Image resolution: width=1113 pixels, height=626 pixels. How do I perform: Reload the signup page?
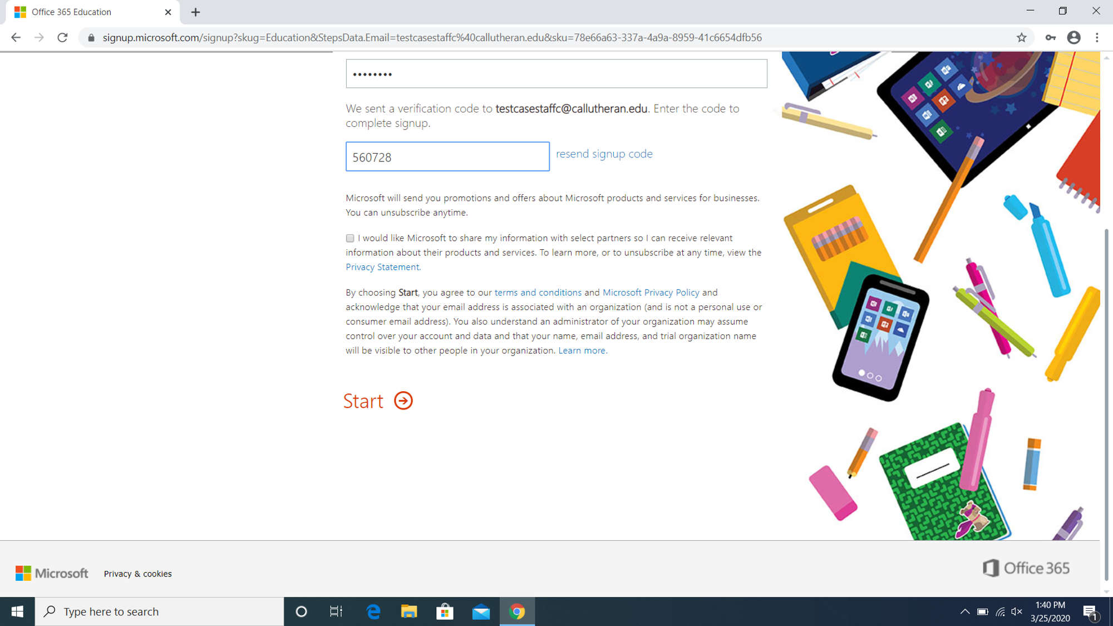(x=62, y=37)
